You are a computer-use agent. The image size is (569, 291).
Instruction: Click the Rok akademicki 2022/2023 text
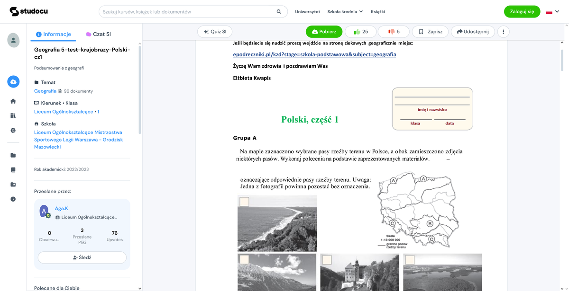coord(61,169)
